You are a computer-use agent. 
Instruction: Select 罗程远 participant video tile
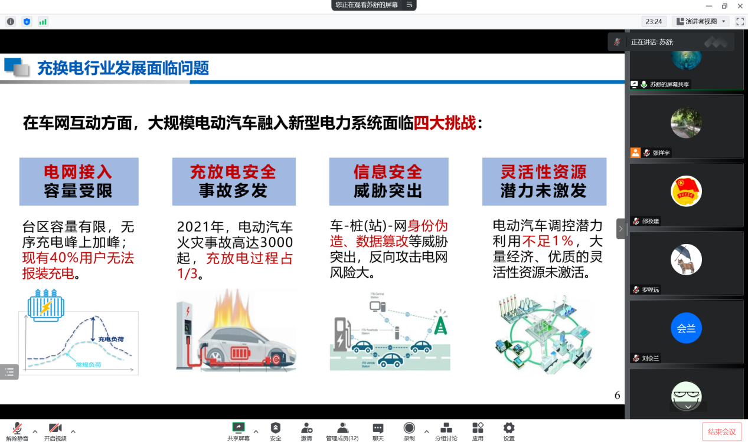pos(687,263)
